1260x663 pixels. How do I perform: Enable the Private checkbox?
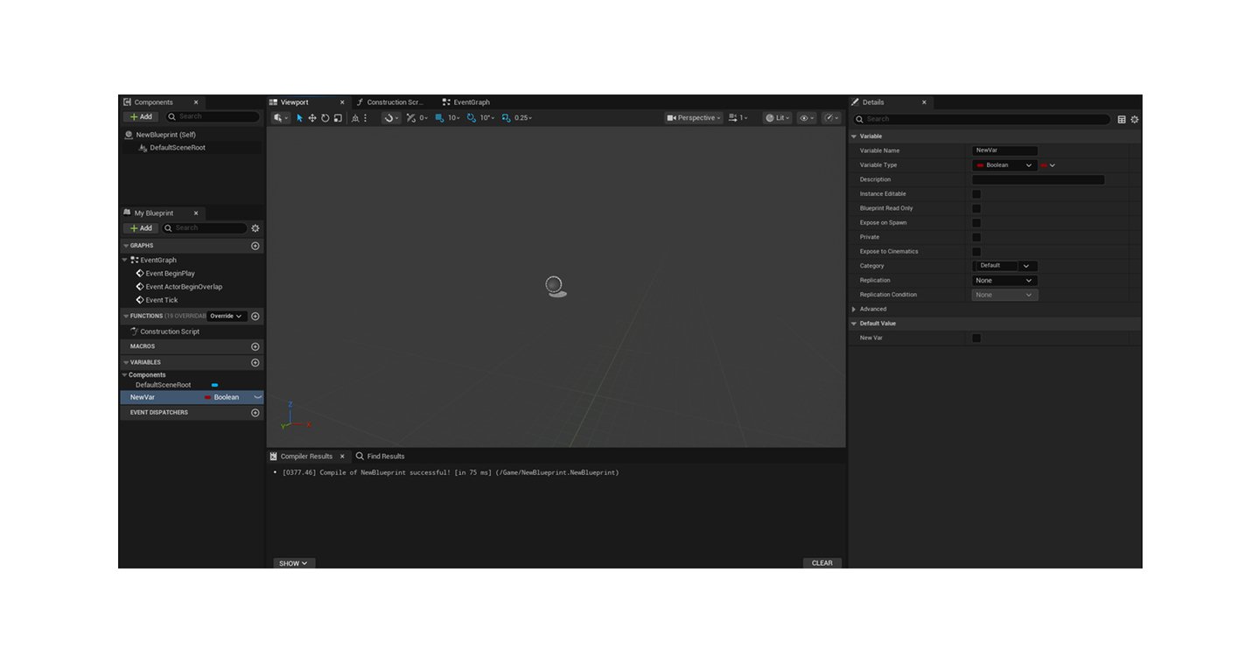point(976,237)
